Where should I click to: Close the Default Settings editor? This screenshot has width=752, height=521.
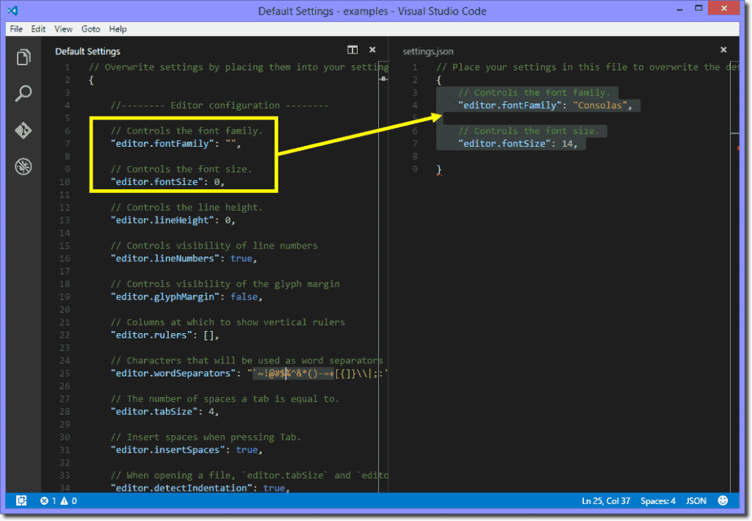point(372,50)
